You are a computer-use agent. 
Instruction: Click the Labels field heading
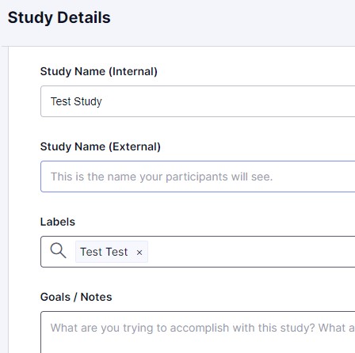(x=58, y=222)
